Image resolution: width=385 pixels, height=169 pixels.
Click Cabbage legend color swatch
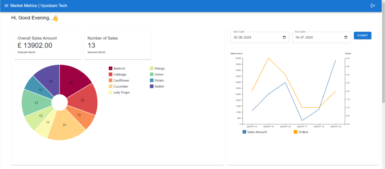point(111,74)
